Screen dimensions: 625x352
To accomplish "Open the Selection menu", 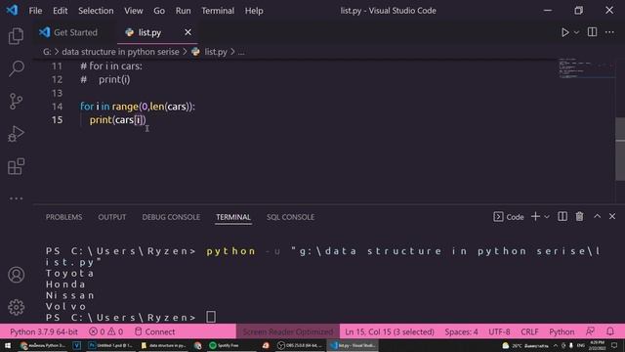I will 96,11.
